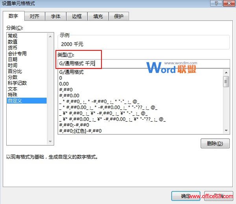
Task: Choose format _ * #,##0_ ;_ * -#,##0_ ;_ * "-"_ ;_ @_
Action: [x=140, y=102]
